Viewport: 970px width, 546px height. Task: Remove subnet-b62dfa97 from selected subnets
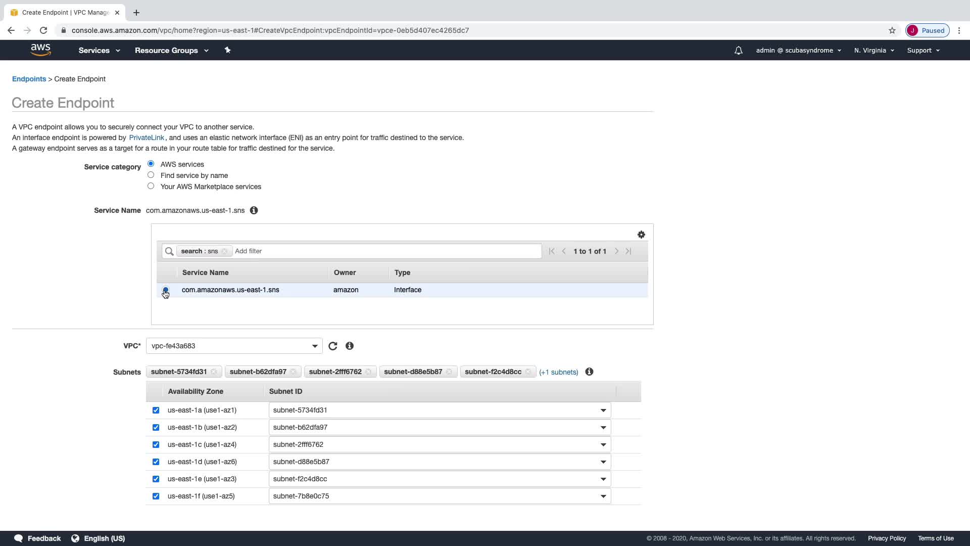[x=293, y=372]
